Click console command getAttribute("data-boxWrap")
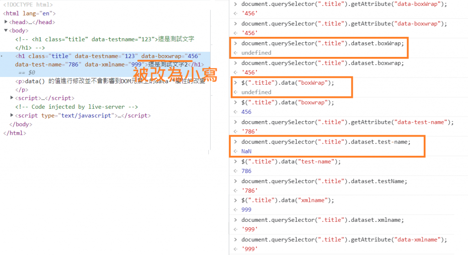 (x=344, y=4)
